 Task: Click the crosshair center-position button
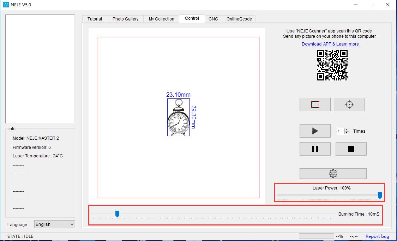pos(349,104)
